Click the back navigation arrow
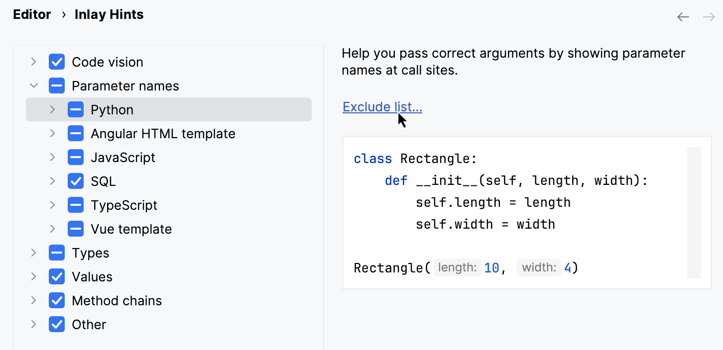The width and height of the screenshot is (723, 350). click(683, 16)
